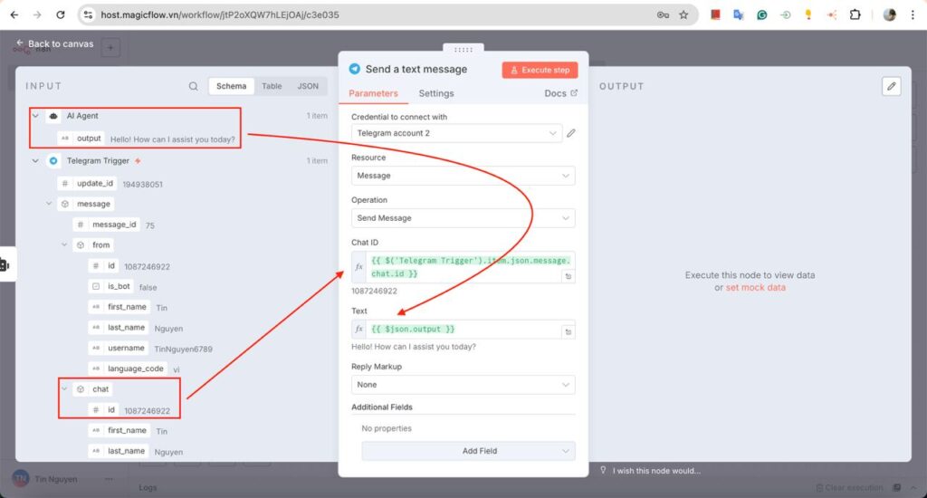Click the set mock data link
Screen dimensions: 927x498
pyautogui.click(x=755, y=288)
